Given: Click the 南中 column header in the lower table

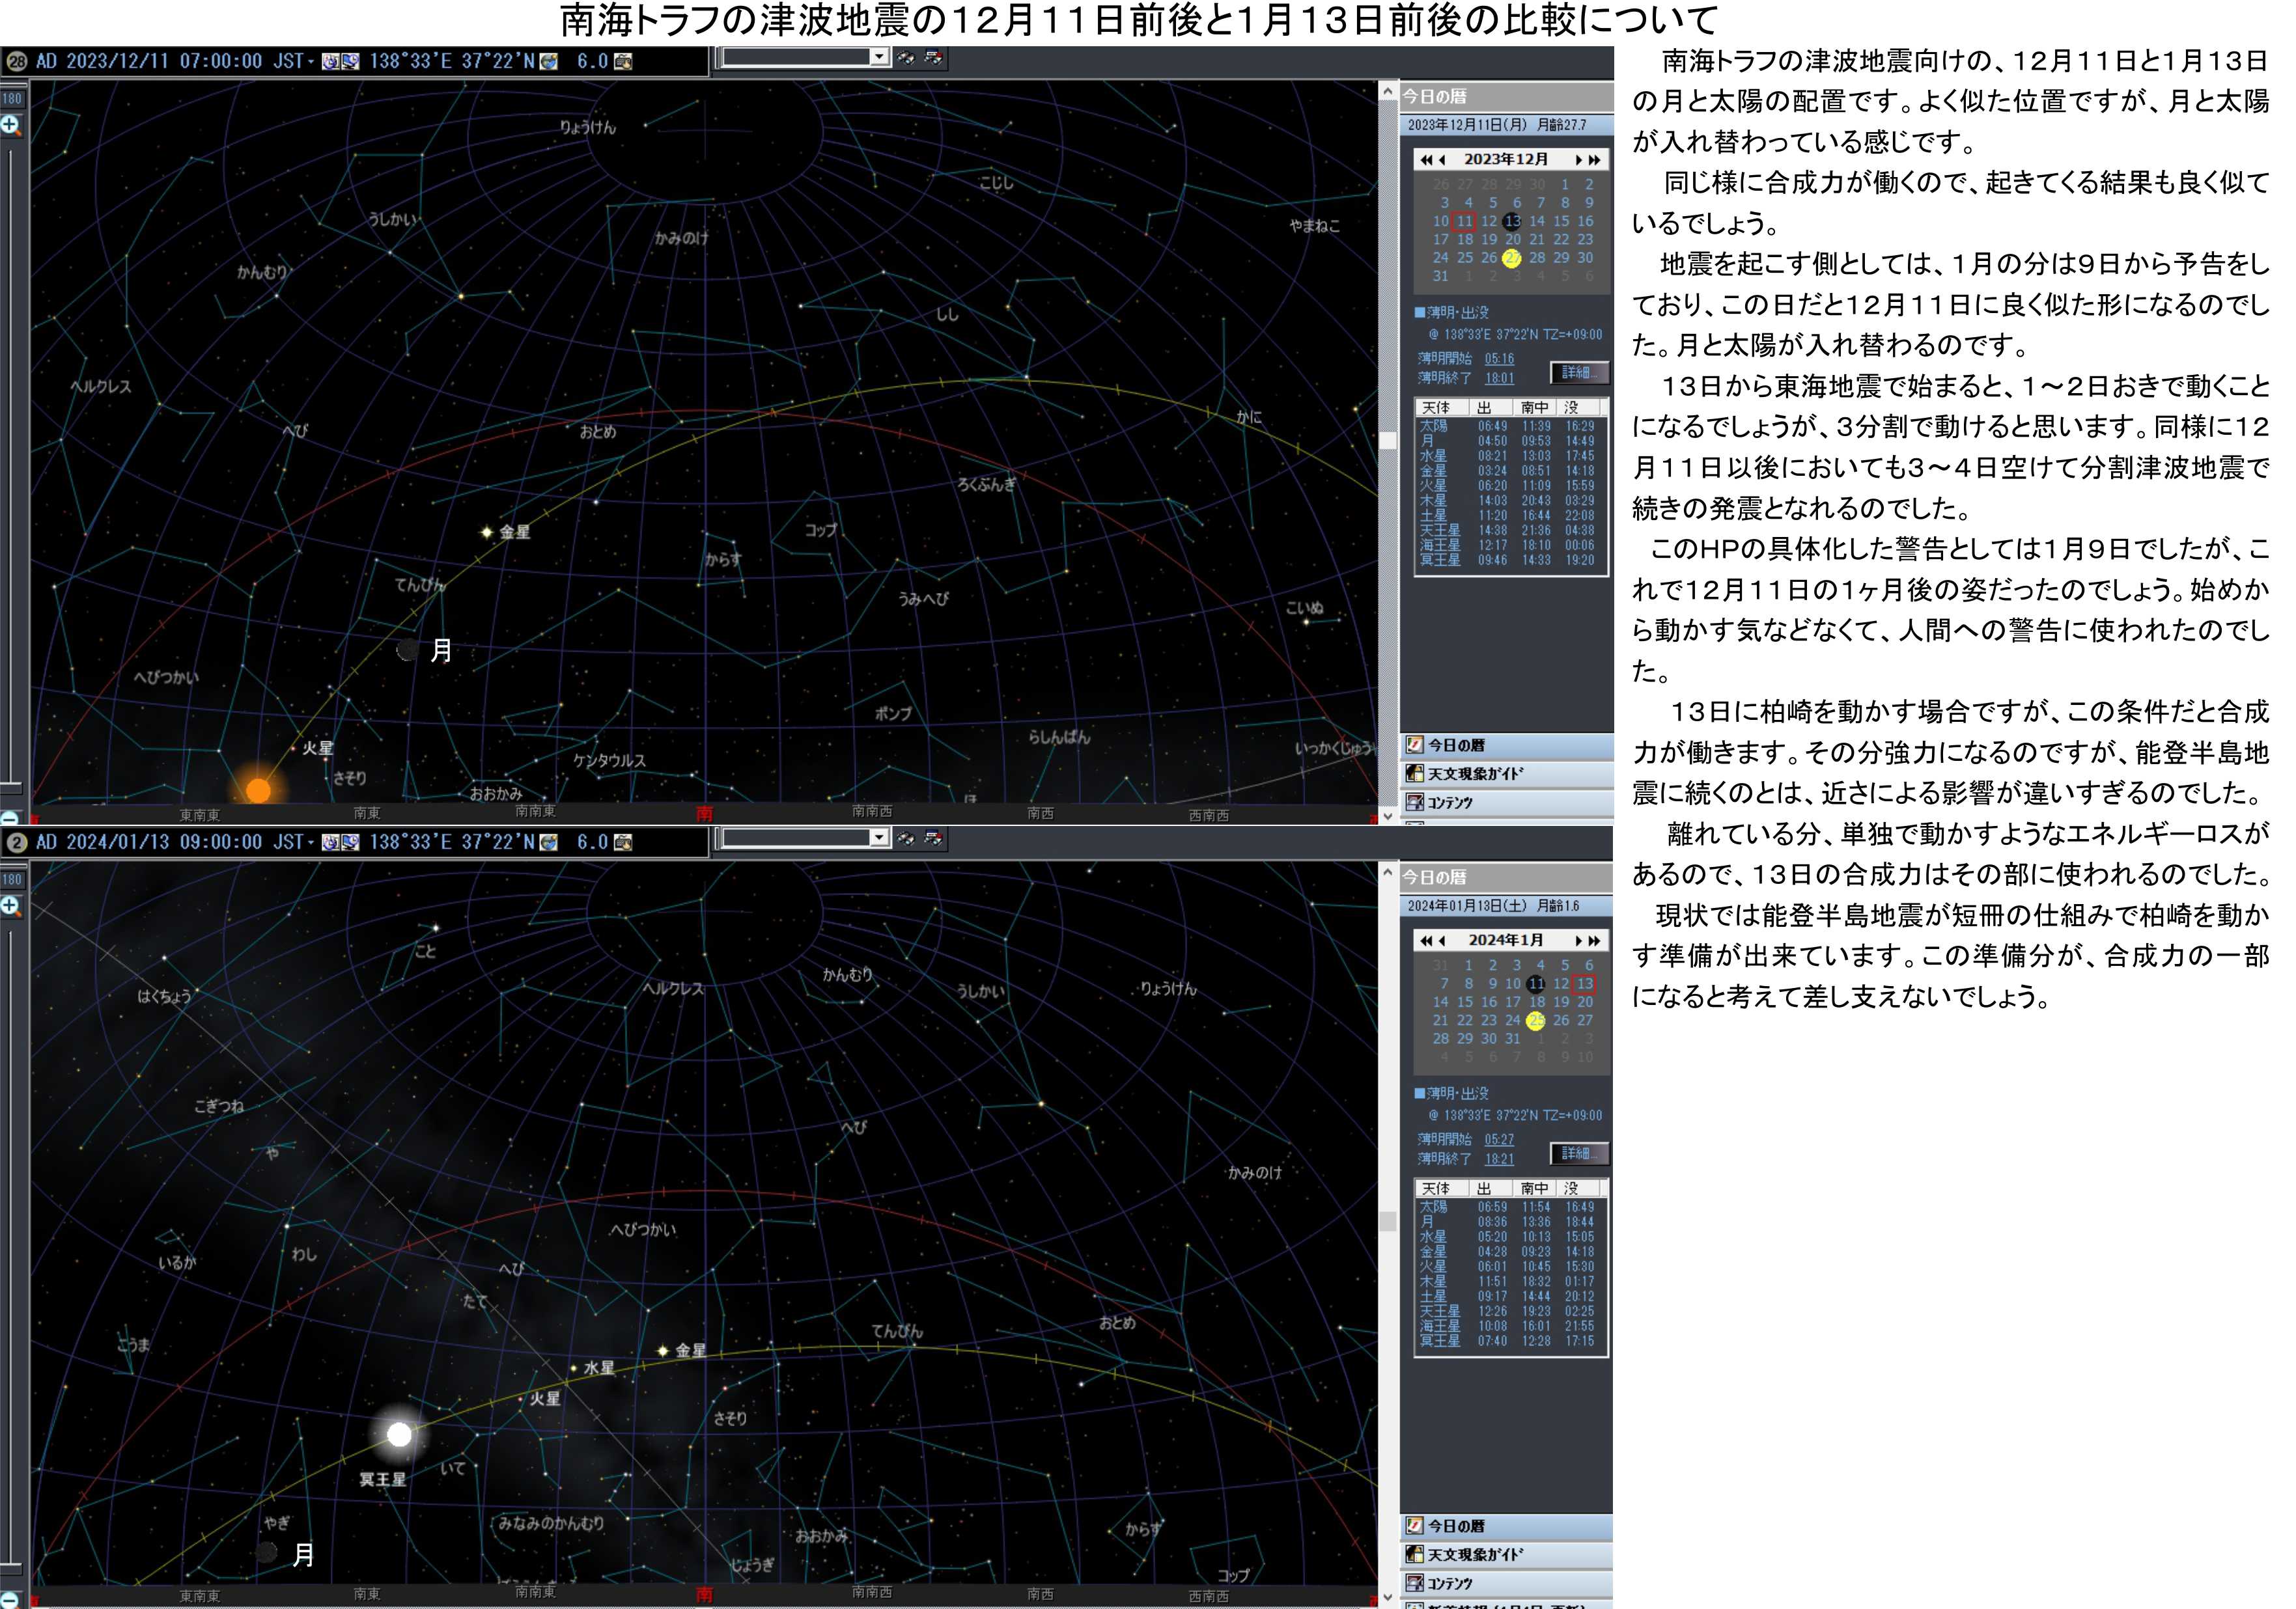Looking at the screenshot, I should [1535, 1189].
